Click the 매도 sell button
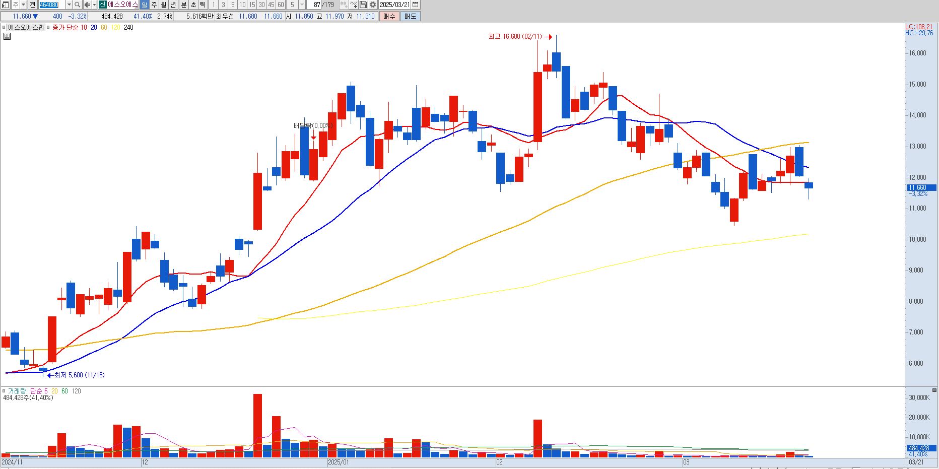Image resolution: width=939 pixels, height=469 pixels. click(410, 16)
